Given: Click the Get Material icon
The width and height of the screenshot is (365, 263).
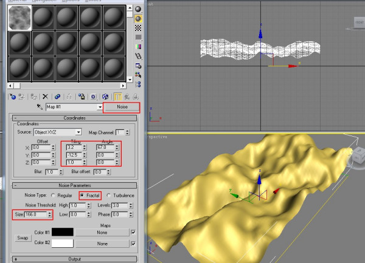Looking at the screenshot, I should point(13,97).
